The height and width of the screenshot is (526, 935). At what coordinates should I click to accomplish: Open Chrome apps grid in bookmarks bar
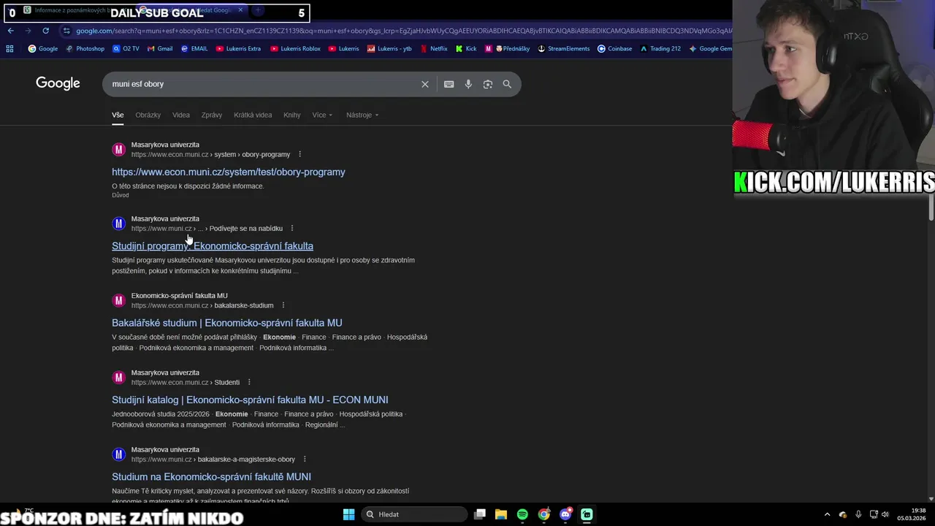click(x=9, y=49)
